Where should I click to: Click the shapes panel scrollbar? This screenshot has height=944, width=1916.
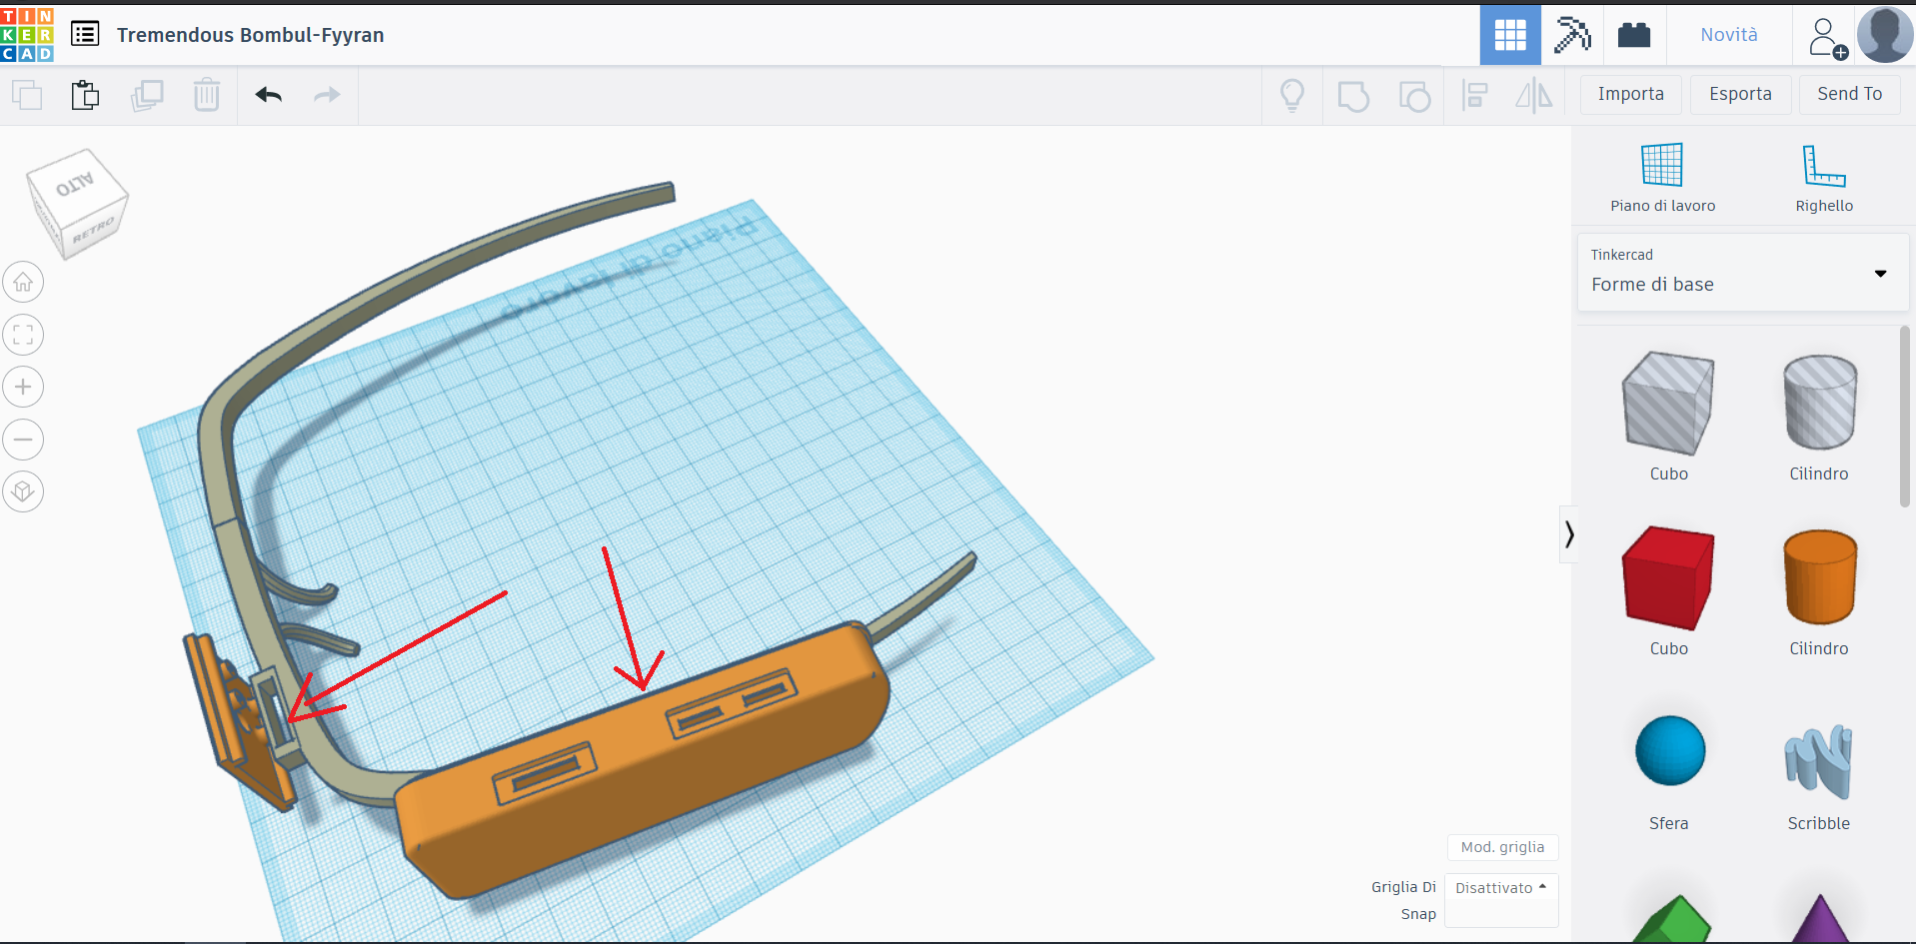tap(1905, 417)
